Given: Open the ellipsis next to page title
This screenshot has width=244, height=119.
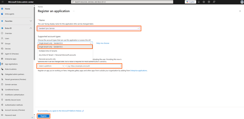Looking at the screenshot, I should coord(74,11).
